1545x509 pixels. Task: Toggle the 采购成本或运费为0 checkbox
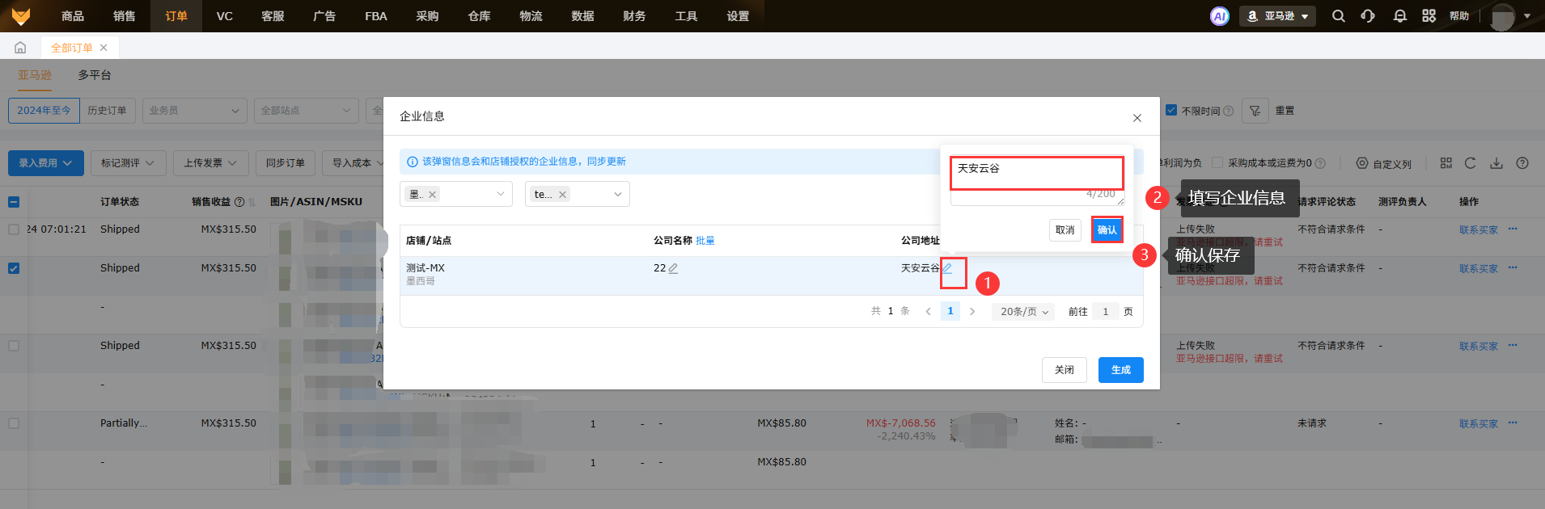[1217, 163]
